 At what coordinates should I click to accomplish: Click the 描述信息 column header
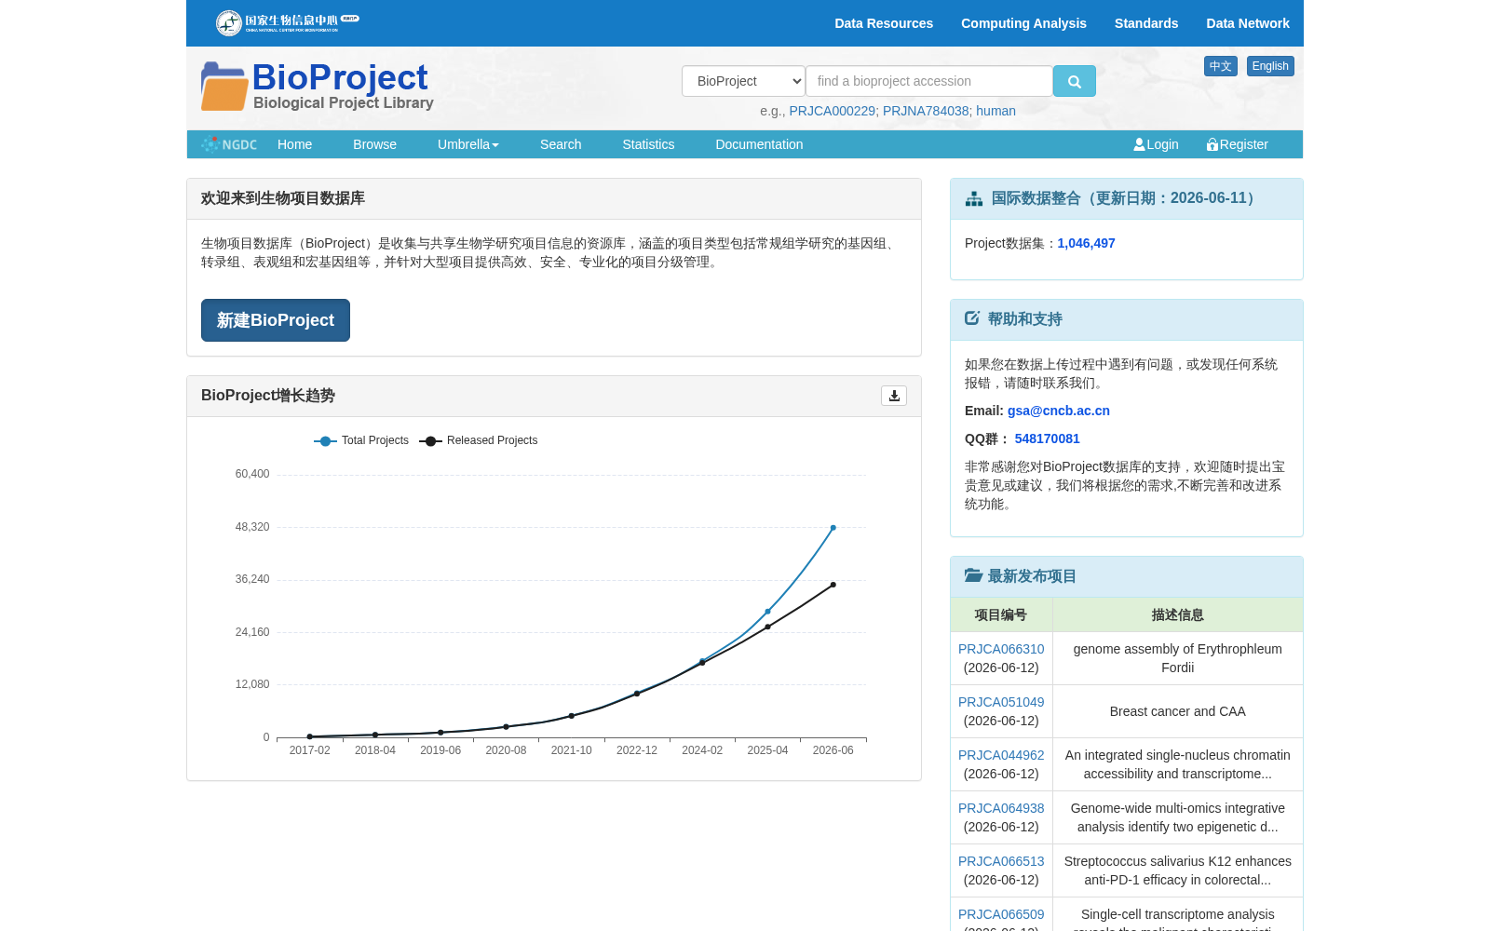click(1178, 614)
